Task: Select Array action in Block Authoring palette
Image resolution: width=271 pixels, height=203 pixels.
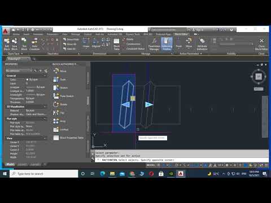Action: click(x=59, y=121)
